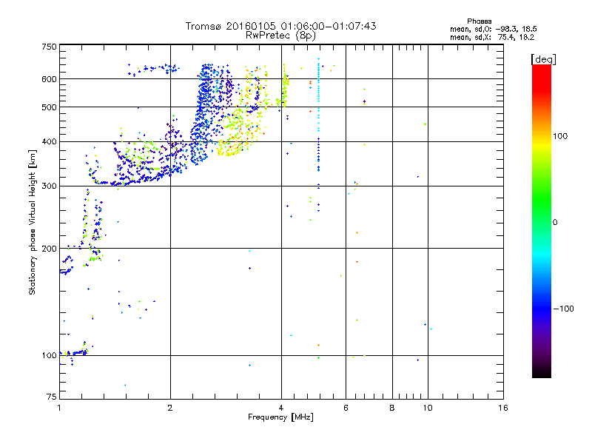This screenshot has height=444, width=592.
Task: Click the x-axis tick label '6'
Action: pos(346,408)
